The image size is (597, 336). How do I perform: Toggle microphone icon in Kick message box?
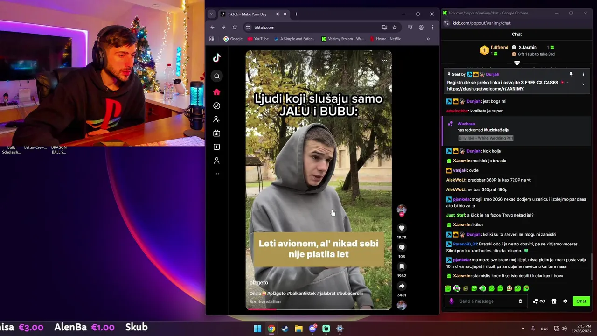[x=451, y=301]
